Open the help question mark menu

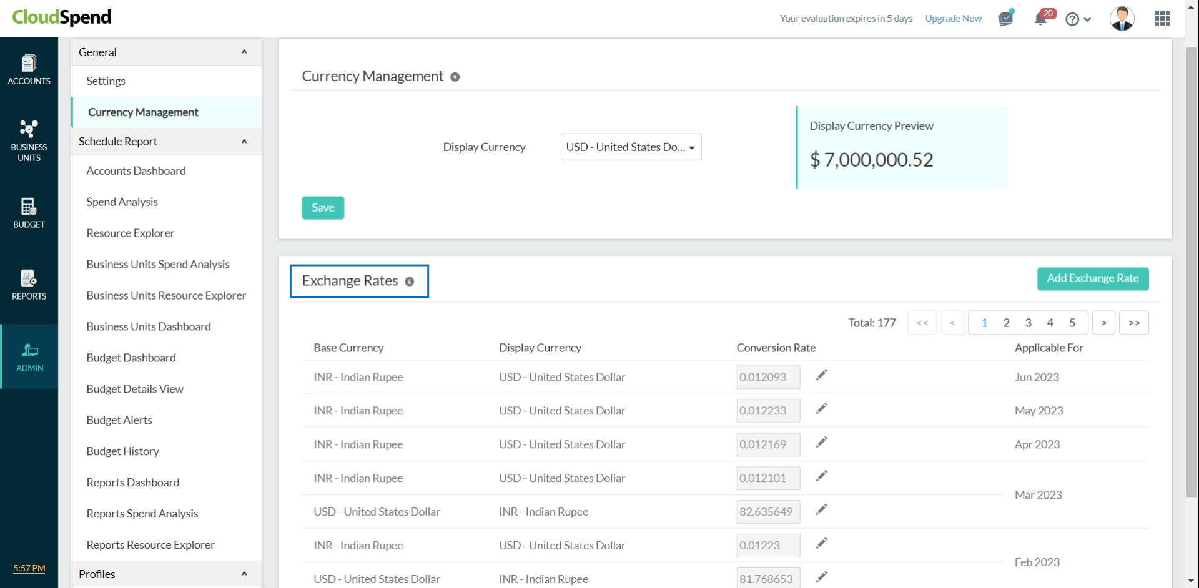pos(1078,19)
